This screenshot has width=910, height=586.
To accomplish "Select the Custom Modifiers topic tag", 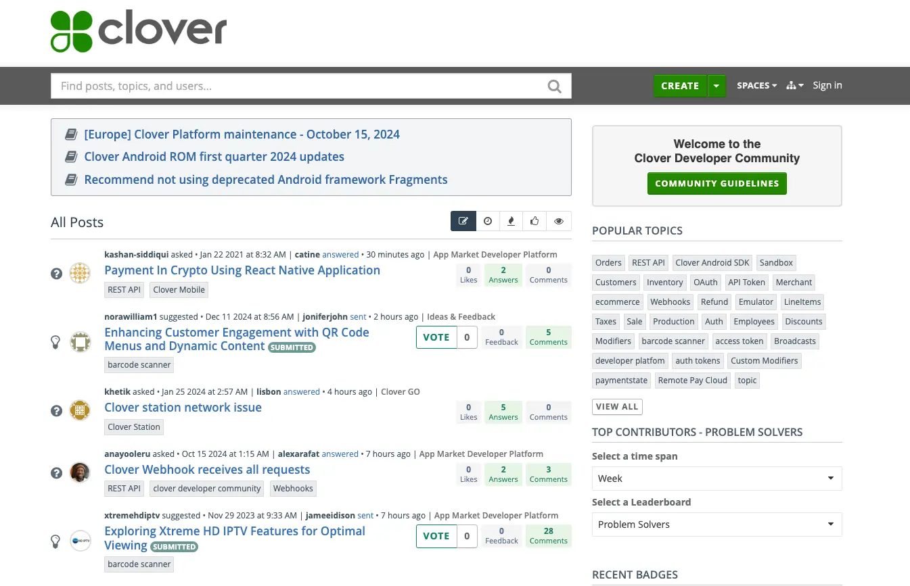I will (765, 361).
